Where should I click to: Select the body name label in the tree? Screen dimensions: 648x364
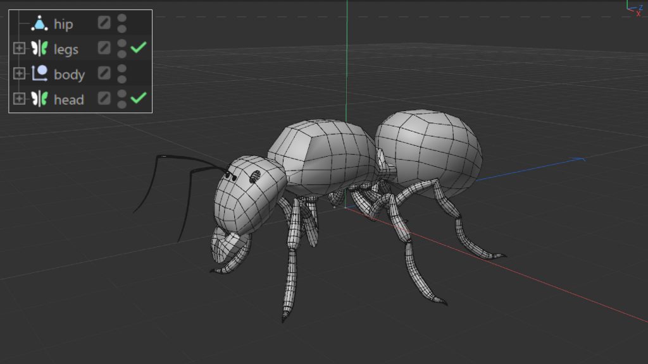click(69, 74)
